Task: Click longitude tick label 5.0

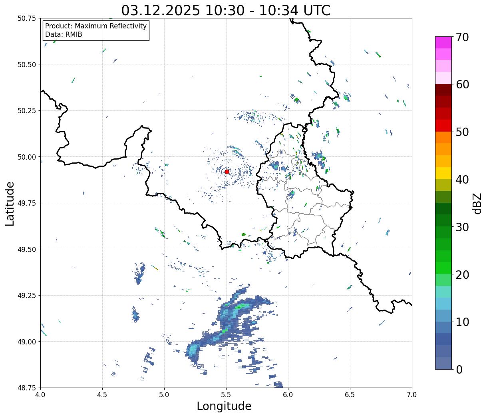Action: pyautogui.click(x=165, y=395)
